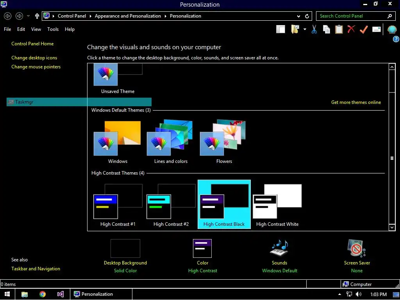The image size is (400, 300).
Task: Select the Taskmgr highlighted item
Action: pyautogui.click(x=79, y=102)
